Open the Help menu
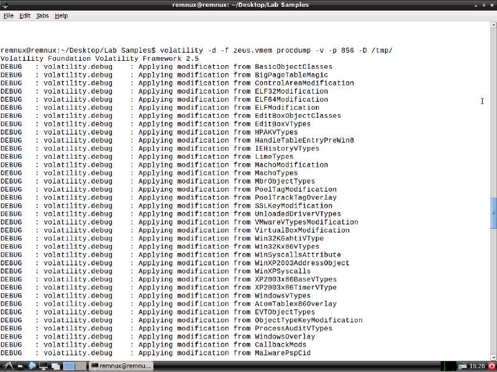 coord(60,15)
